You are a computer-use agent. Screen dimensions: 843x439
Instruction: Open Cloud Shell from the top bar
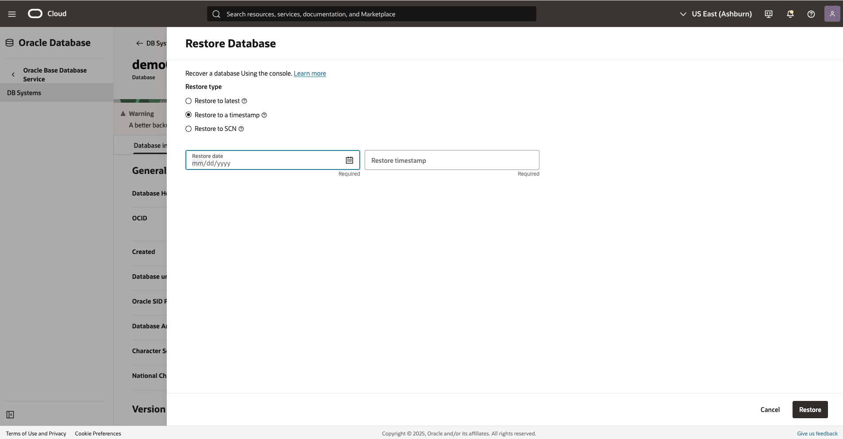tap(769, 14)
